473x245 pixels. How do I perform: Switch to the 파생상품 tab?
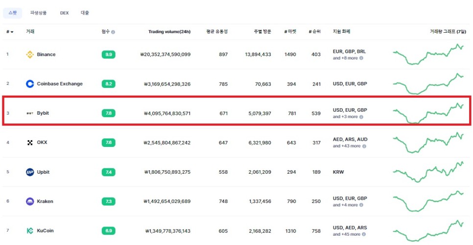click(x=38, y=13)
